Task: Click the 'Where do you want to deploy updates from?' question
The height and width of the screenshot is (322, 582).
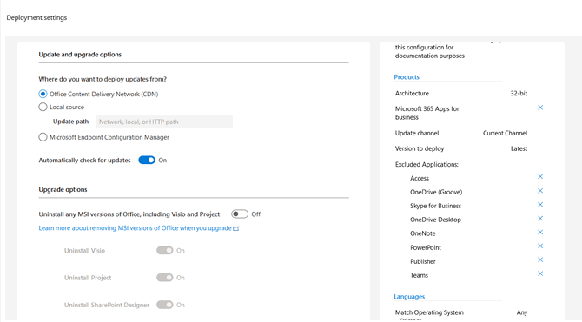Action: click(103, 79)
